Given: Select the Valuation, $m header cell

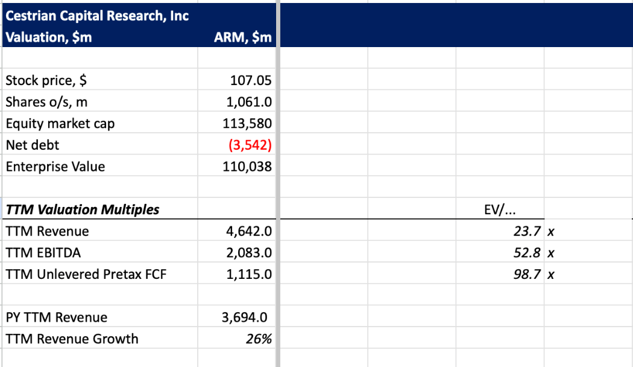Looking at the screenshot, I should 49,37.
